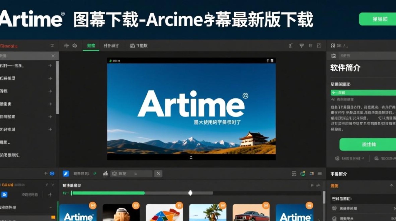Click the layout grid icon above the timeline

294,174
